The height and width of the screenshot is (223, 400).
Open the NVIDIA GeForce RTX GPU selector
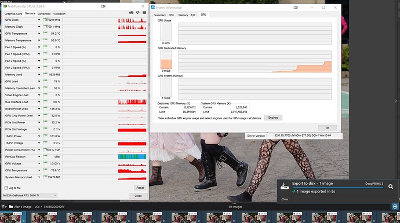[30, 195]
